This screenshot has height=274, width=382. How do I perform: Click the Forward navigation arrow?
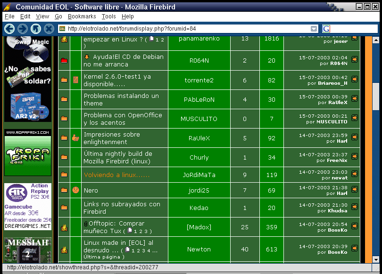[23, 29]
